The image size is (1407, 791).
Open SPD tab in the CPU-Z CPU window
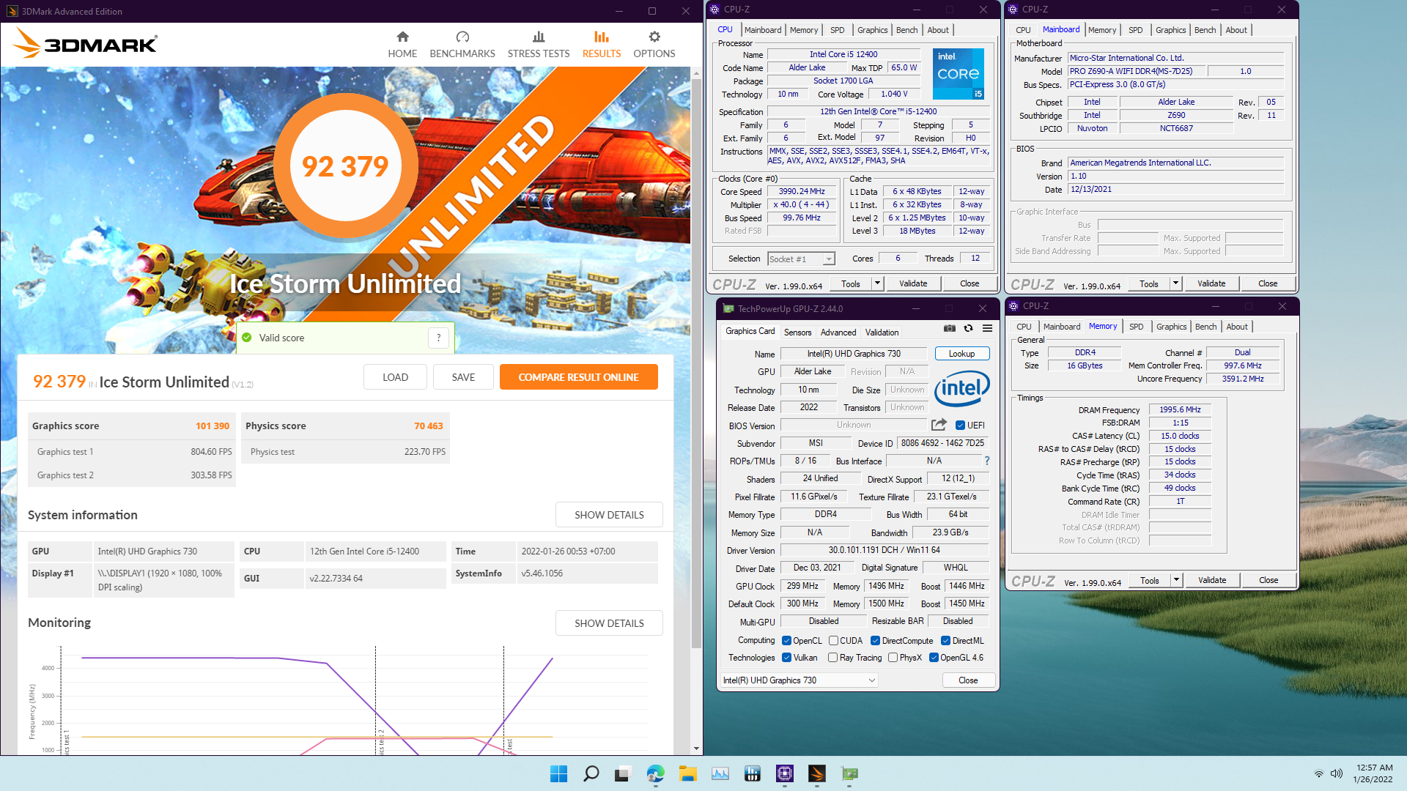(837, 30)
